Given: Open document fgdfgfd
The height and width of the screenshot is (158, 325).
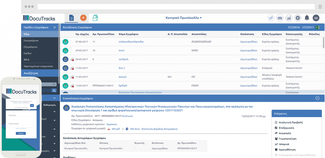Looking at the screenshot, I should point(123,85).
